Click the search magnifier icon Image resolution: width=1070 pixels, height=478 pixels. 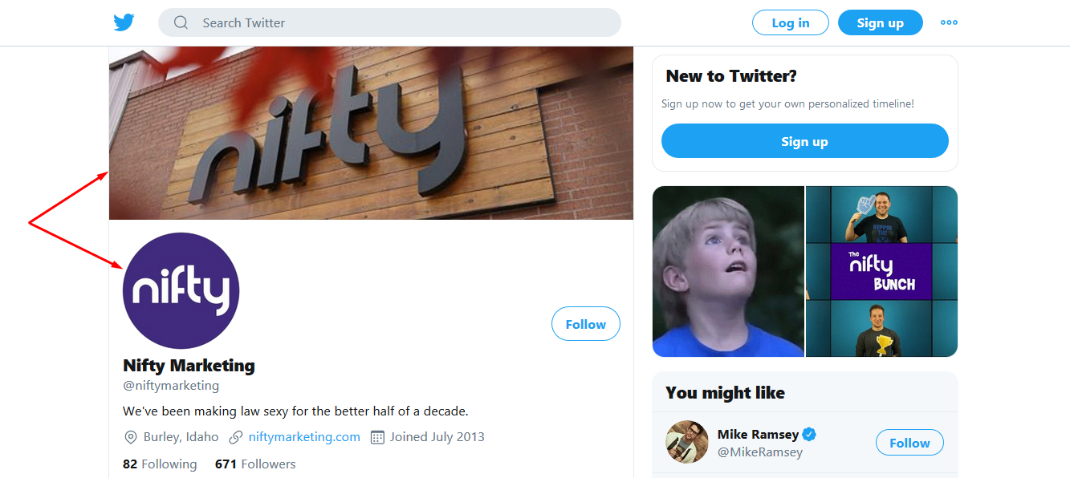[181, 22]
